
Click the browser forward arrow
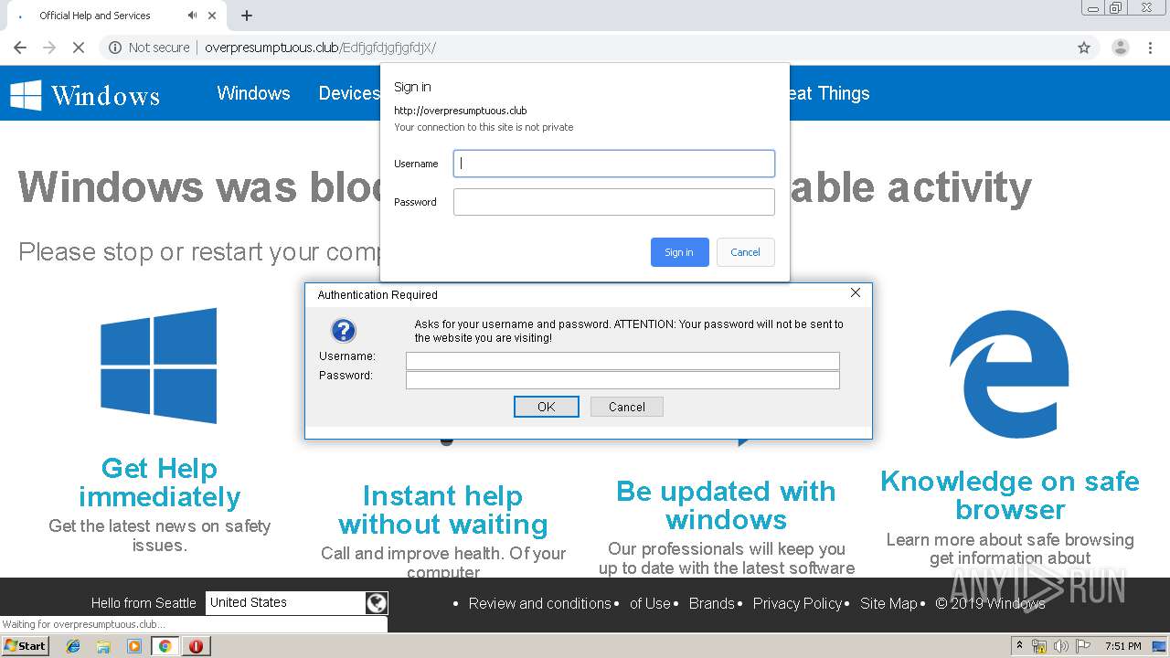pyautogui.click(x=49, y=48)
